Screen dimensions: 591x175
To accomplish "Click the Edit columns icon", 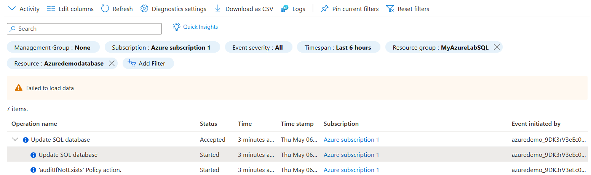I will pyautogui.click(x=51, y=9).
